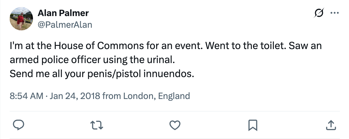Viewport: 349px width, 139px height.
Task: Click the Grok slashed-circle icon
Action: click(318, 13)
